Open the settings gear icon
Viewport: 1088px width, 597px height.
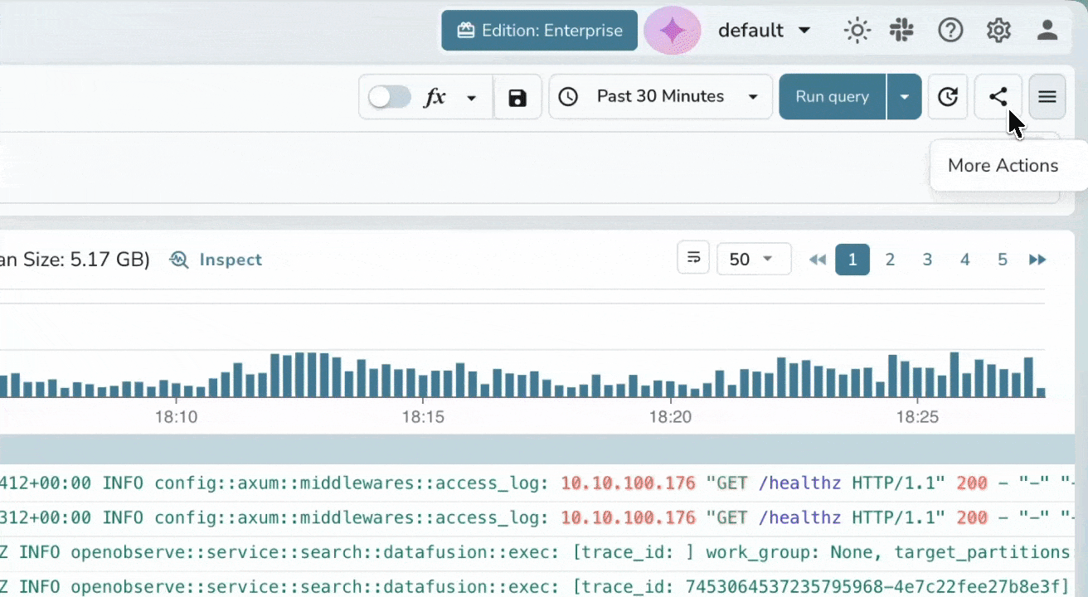[x=998, y=31]
